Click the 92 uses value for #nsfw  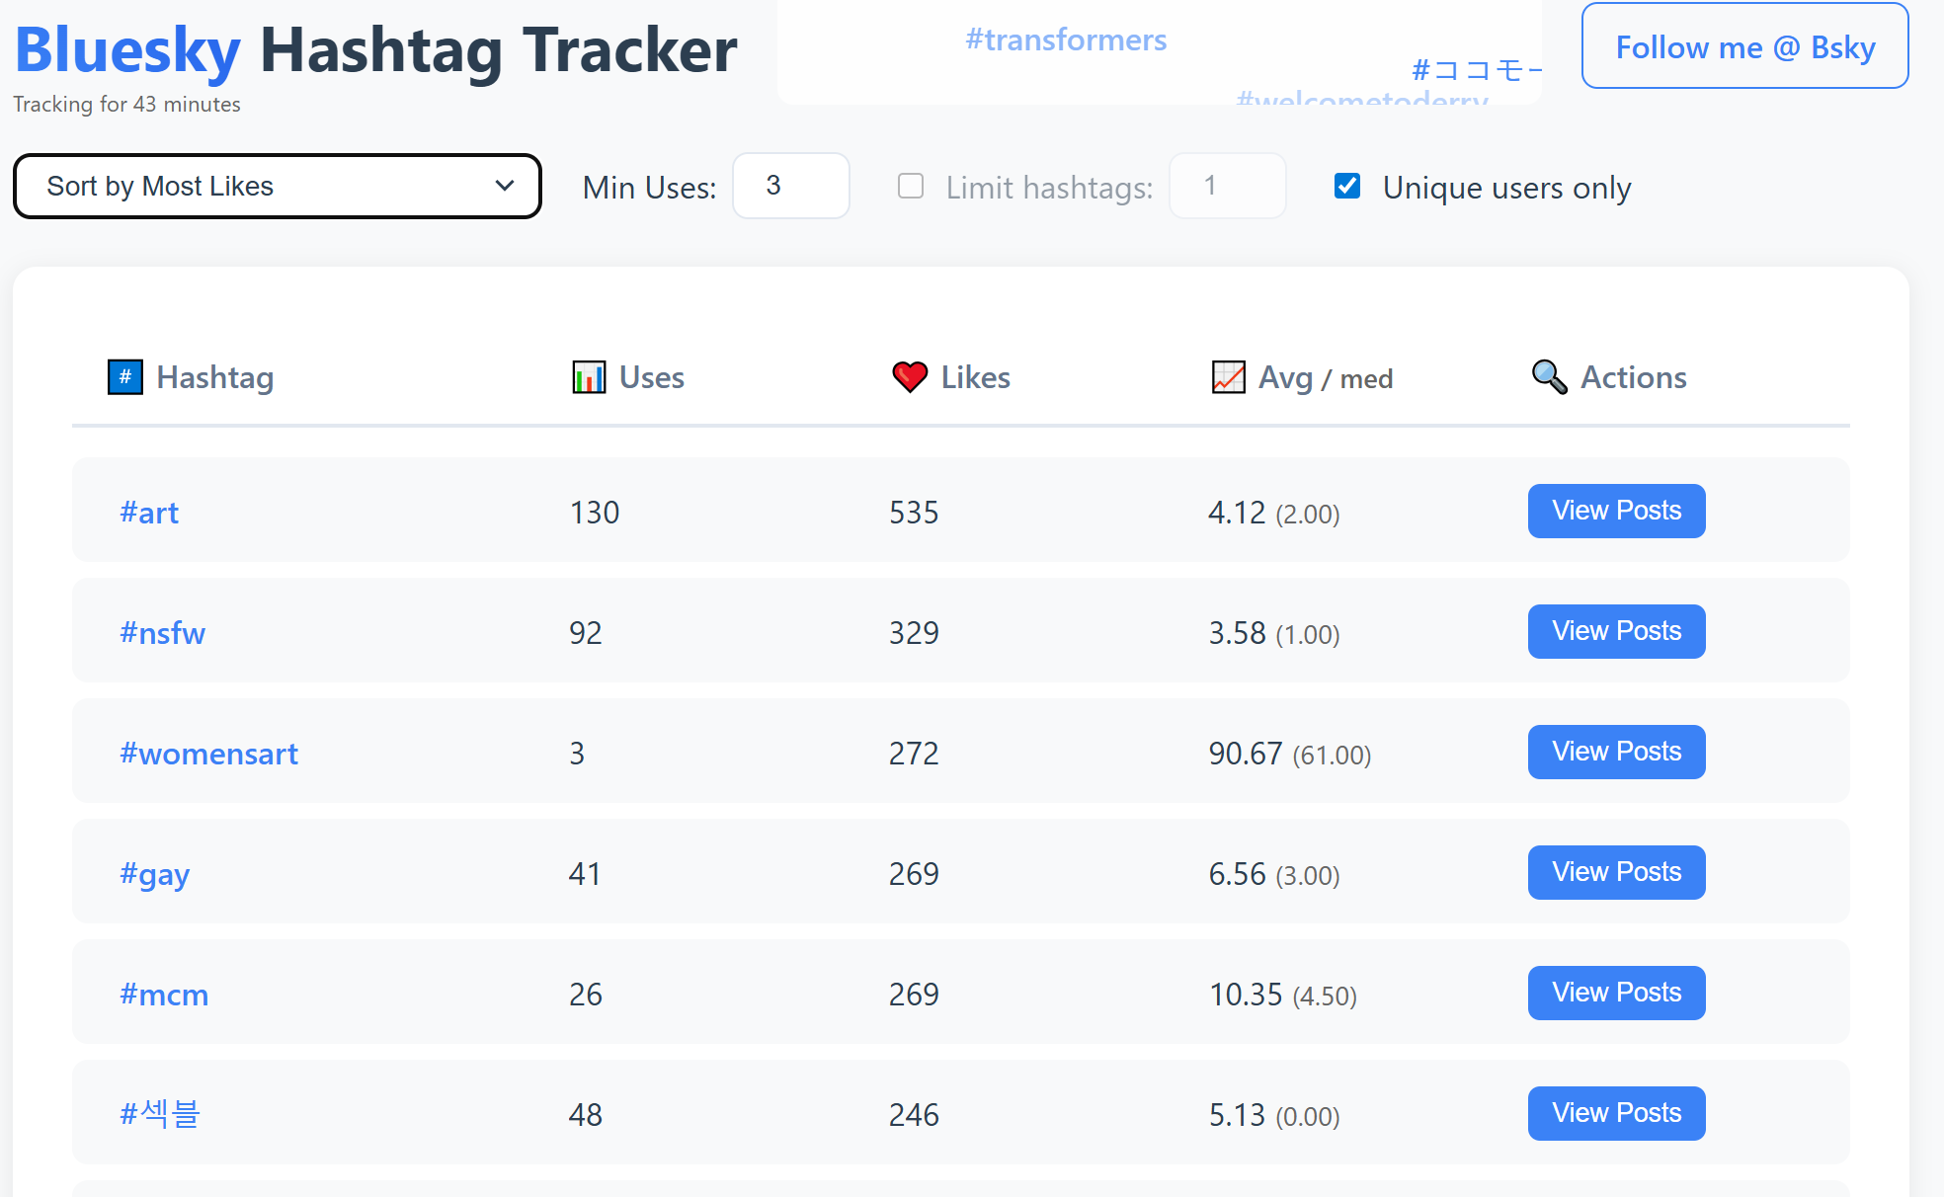[586, 633]
